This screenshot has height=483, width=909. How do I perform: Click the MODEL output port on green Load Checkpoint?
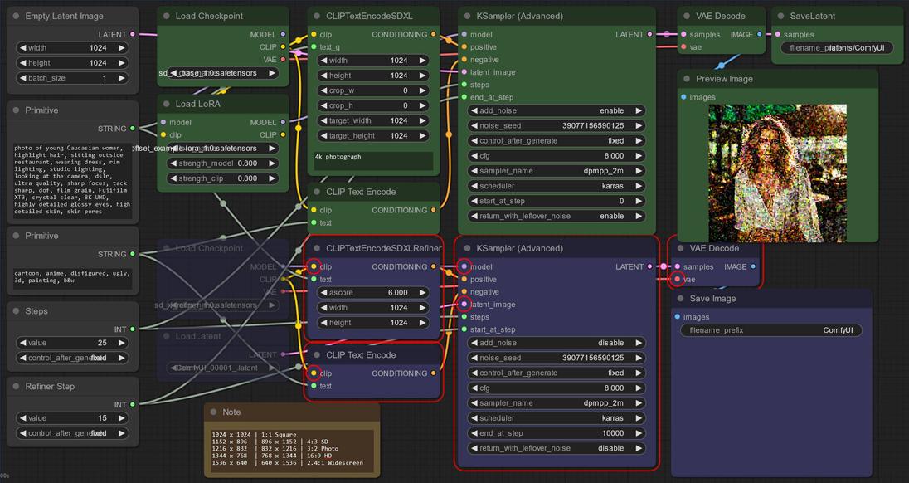pos(283,35)
